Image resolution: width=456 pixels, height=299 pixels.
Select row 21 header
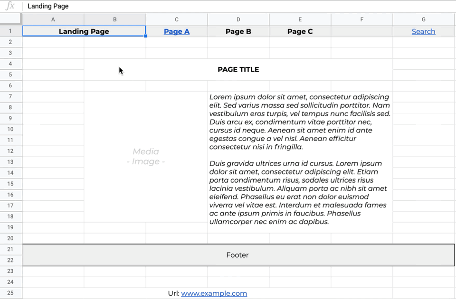[10, 249]
